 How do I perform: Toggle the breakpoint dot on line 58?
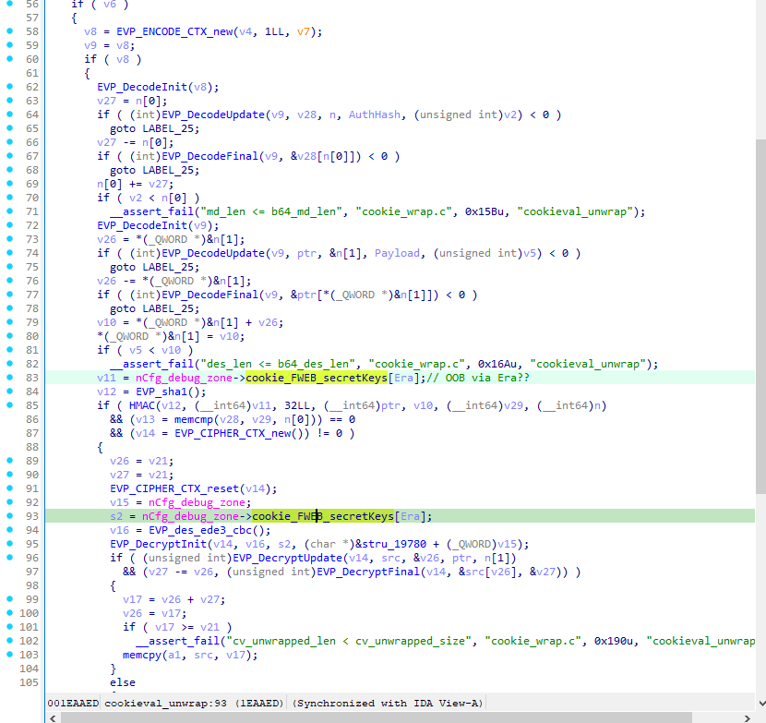[9, 30]
